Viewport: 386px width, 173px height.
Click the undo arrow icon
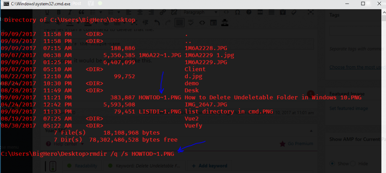click(x=157, y=22)
